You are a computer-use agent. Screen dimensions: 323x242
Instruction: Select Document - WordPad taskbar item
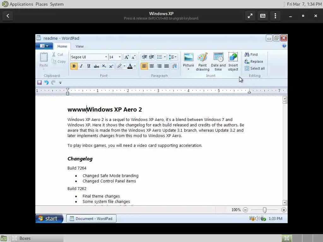pos(91,219)
